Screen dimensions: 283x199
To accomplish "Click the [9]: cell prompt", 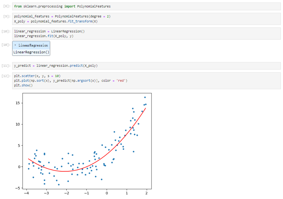I will tap(7, 17).
